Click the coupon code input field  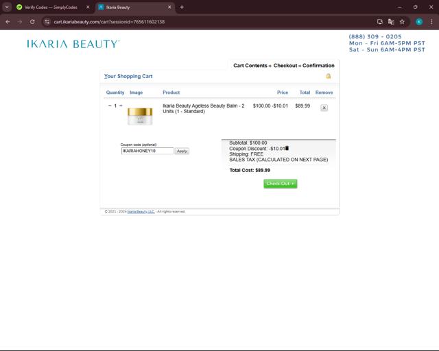[x=147, y=151]
